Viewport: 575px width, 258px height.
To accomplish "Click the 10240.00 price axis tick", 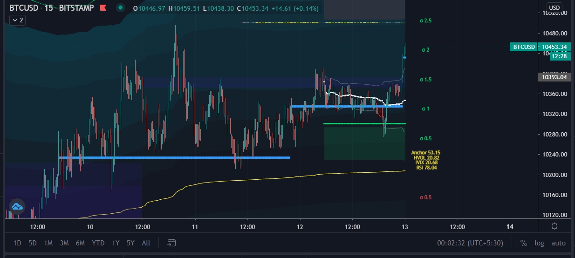I will pyautogui.click(x=554, y=154).
